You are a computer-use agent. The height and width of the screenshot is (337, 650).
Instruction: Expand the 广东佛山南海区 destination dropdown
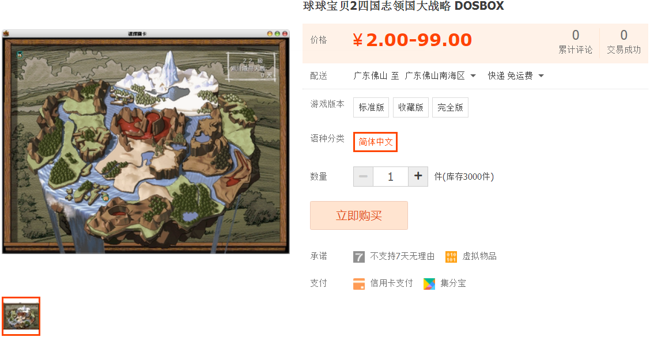pos(440,76)
